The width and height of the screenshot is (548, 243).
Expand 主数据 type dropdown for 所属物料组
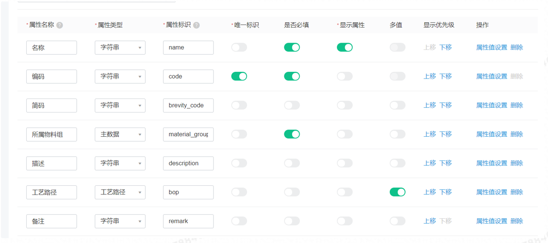(x=120, y=134)
